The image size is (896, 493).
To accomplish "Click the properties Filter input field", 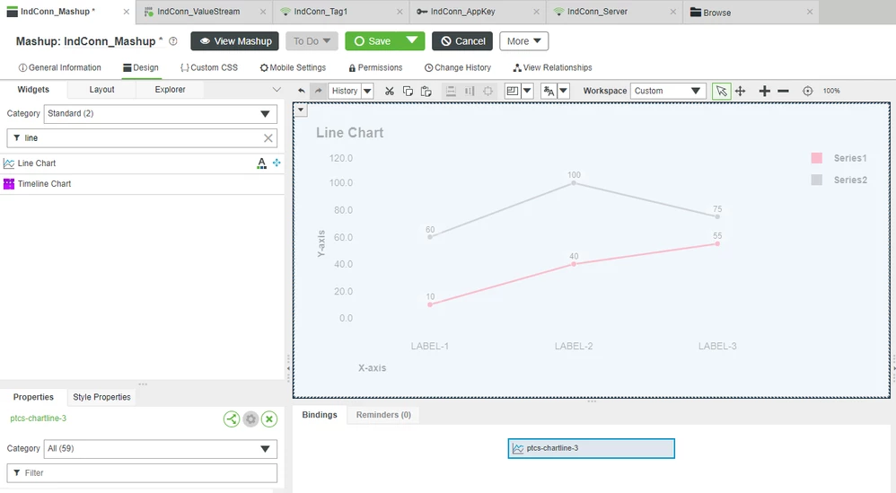I will [x=142, y=473].
